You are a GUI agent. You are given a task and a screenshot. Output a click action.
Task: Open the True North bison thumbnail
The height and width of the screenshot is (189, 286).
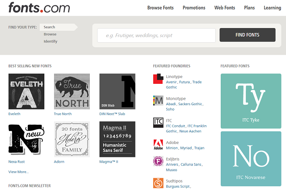tap(72, 91)
